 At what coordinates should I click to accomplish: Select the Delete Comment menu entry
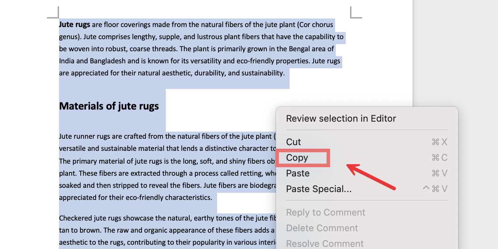coord(322,228)
